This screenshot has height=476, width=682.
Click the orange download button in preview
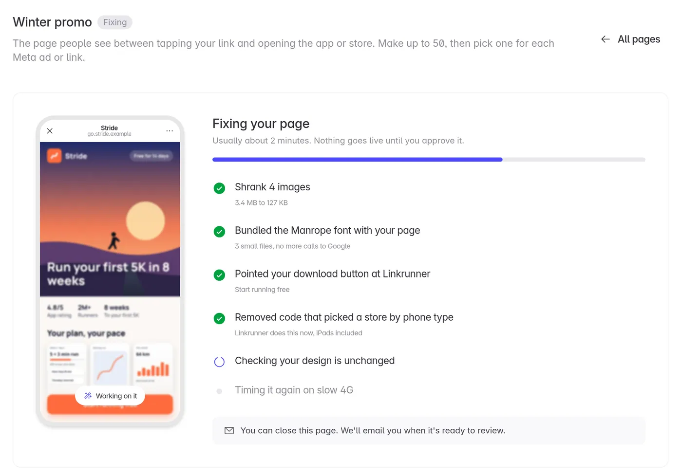click(x=110, y=405)
